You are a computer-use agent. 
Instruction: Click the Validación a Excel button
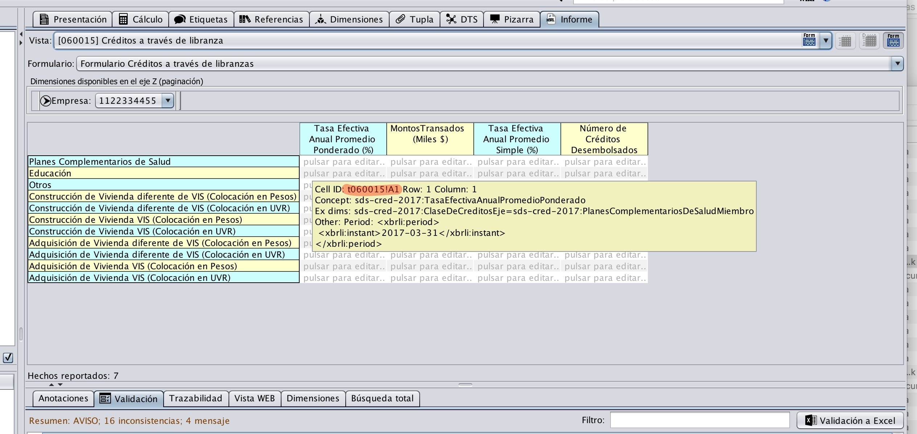pos(850,421)
